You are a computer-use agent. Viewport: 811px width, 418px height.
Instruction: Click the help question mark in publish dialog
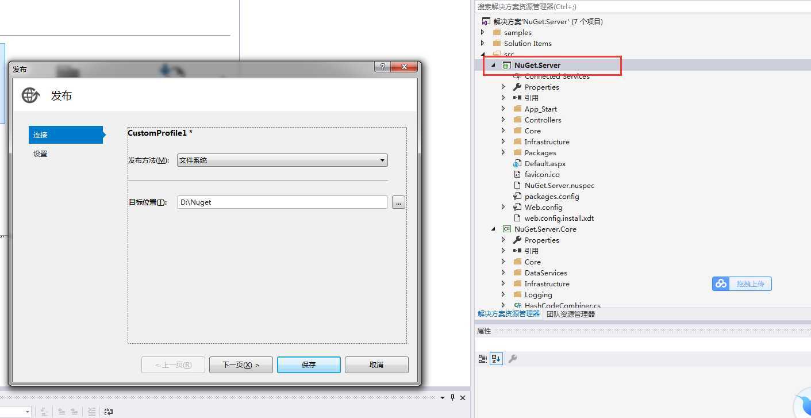[382, 67]
